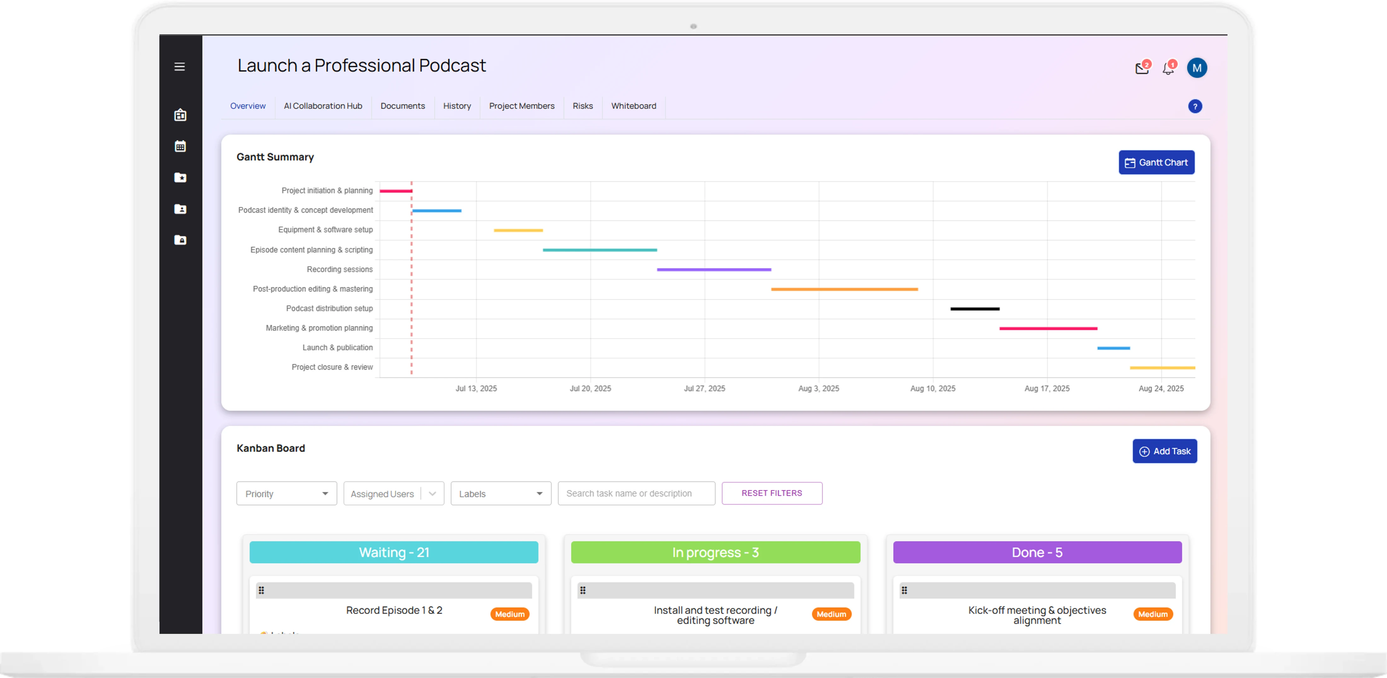The image size is (1387, 678).
Task: Open the calendar sidebar icon
Action: (x=180, y=147)
